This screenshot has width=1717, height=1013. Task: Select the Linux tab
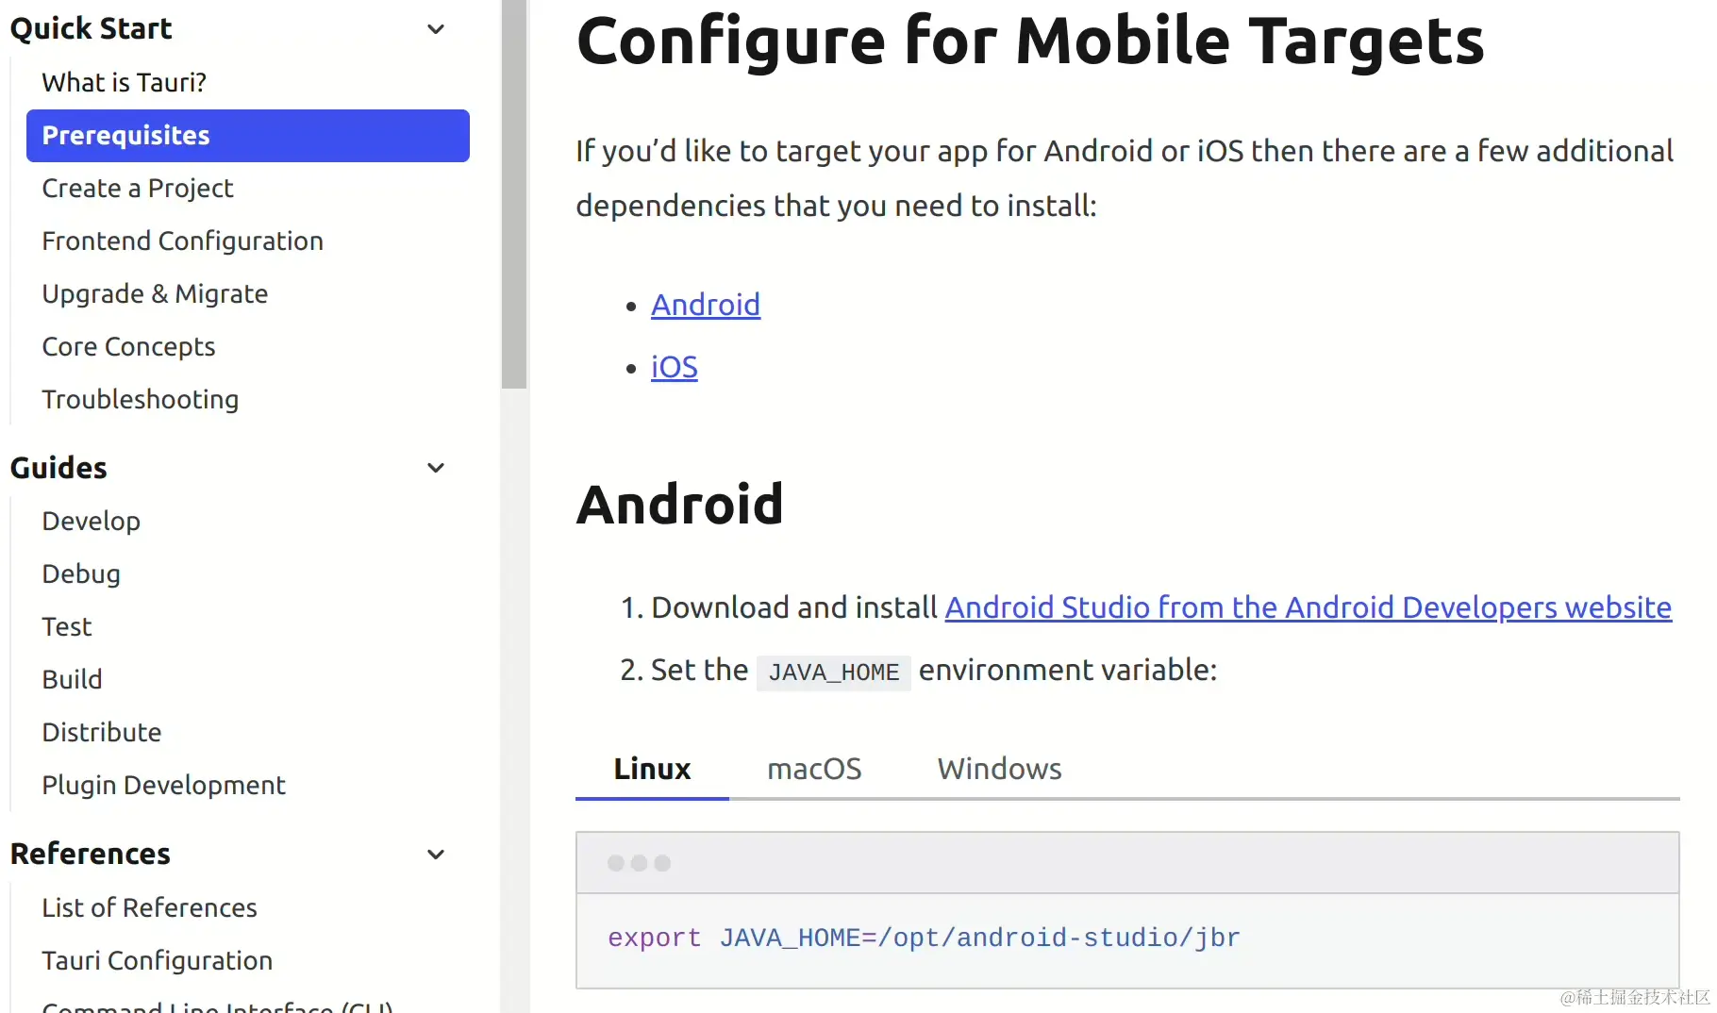point(652,770)
